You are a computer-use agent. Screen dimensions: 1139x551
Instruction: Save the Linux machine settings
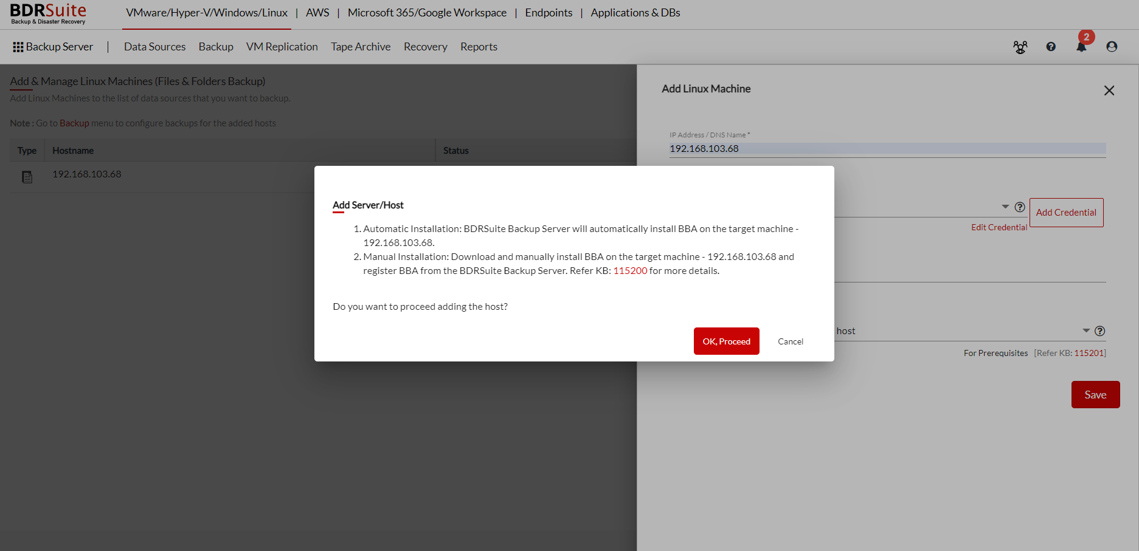click(x=1096, y=395)
